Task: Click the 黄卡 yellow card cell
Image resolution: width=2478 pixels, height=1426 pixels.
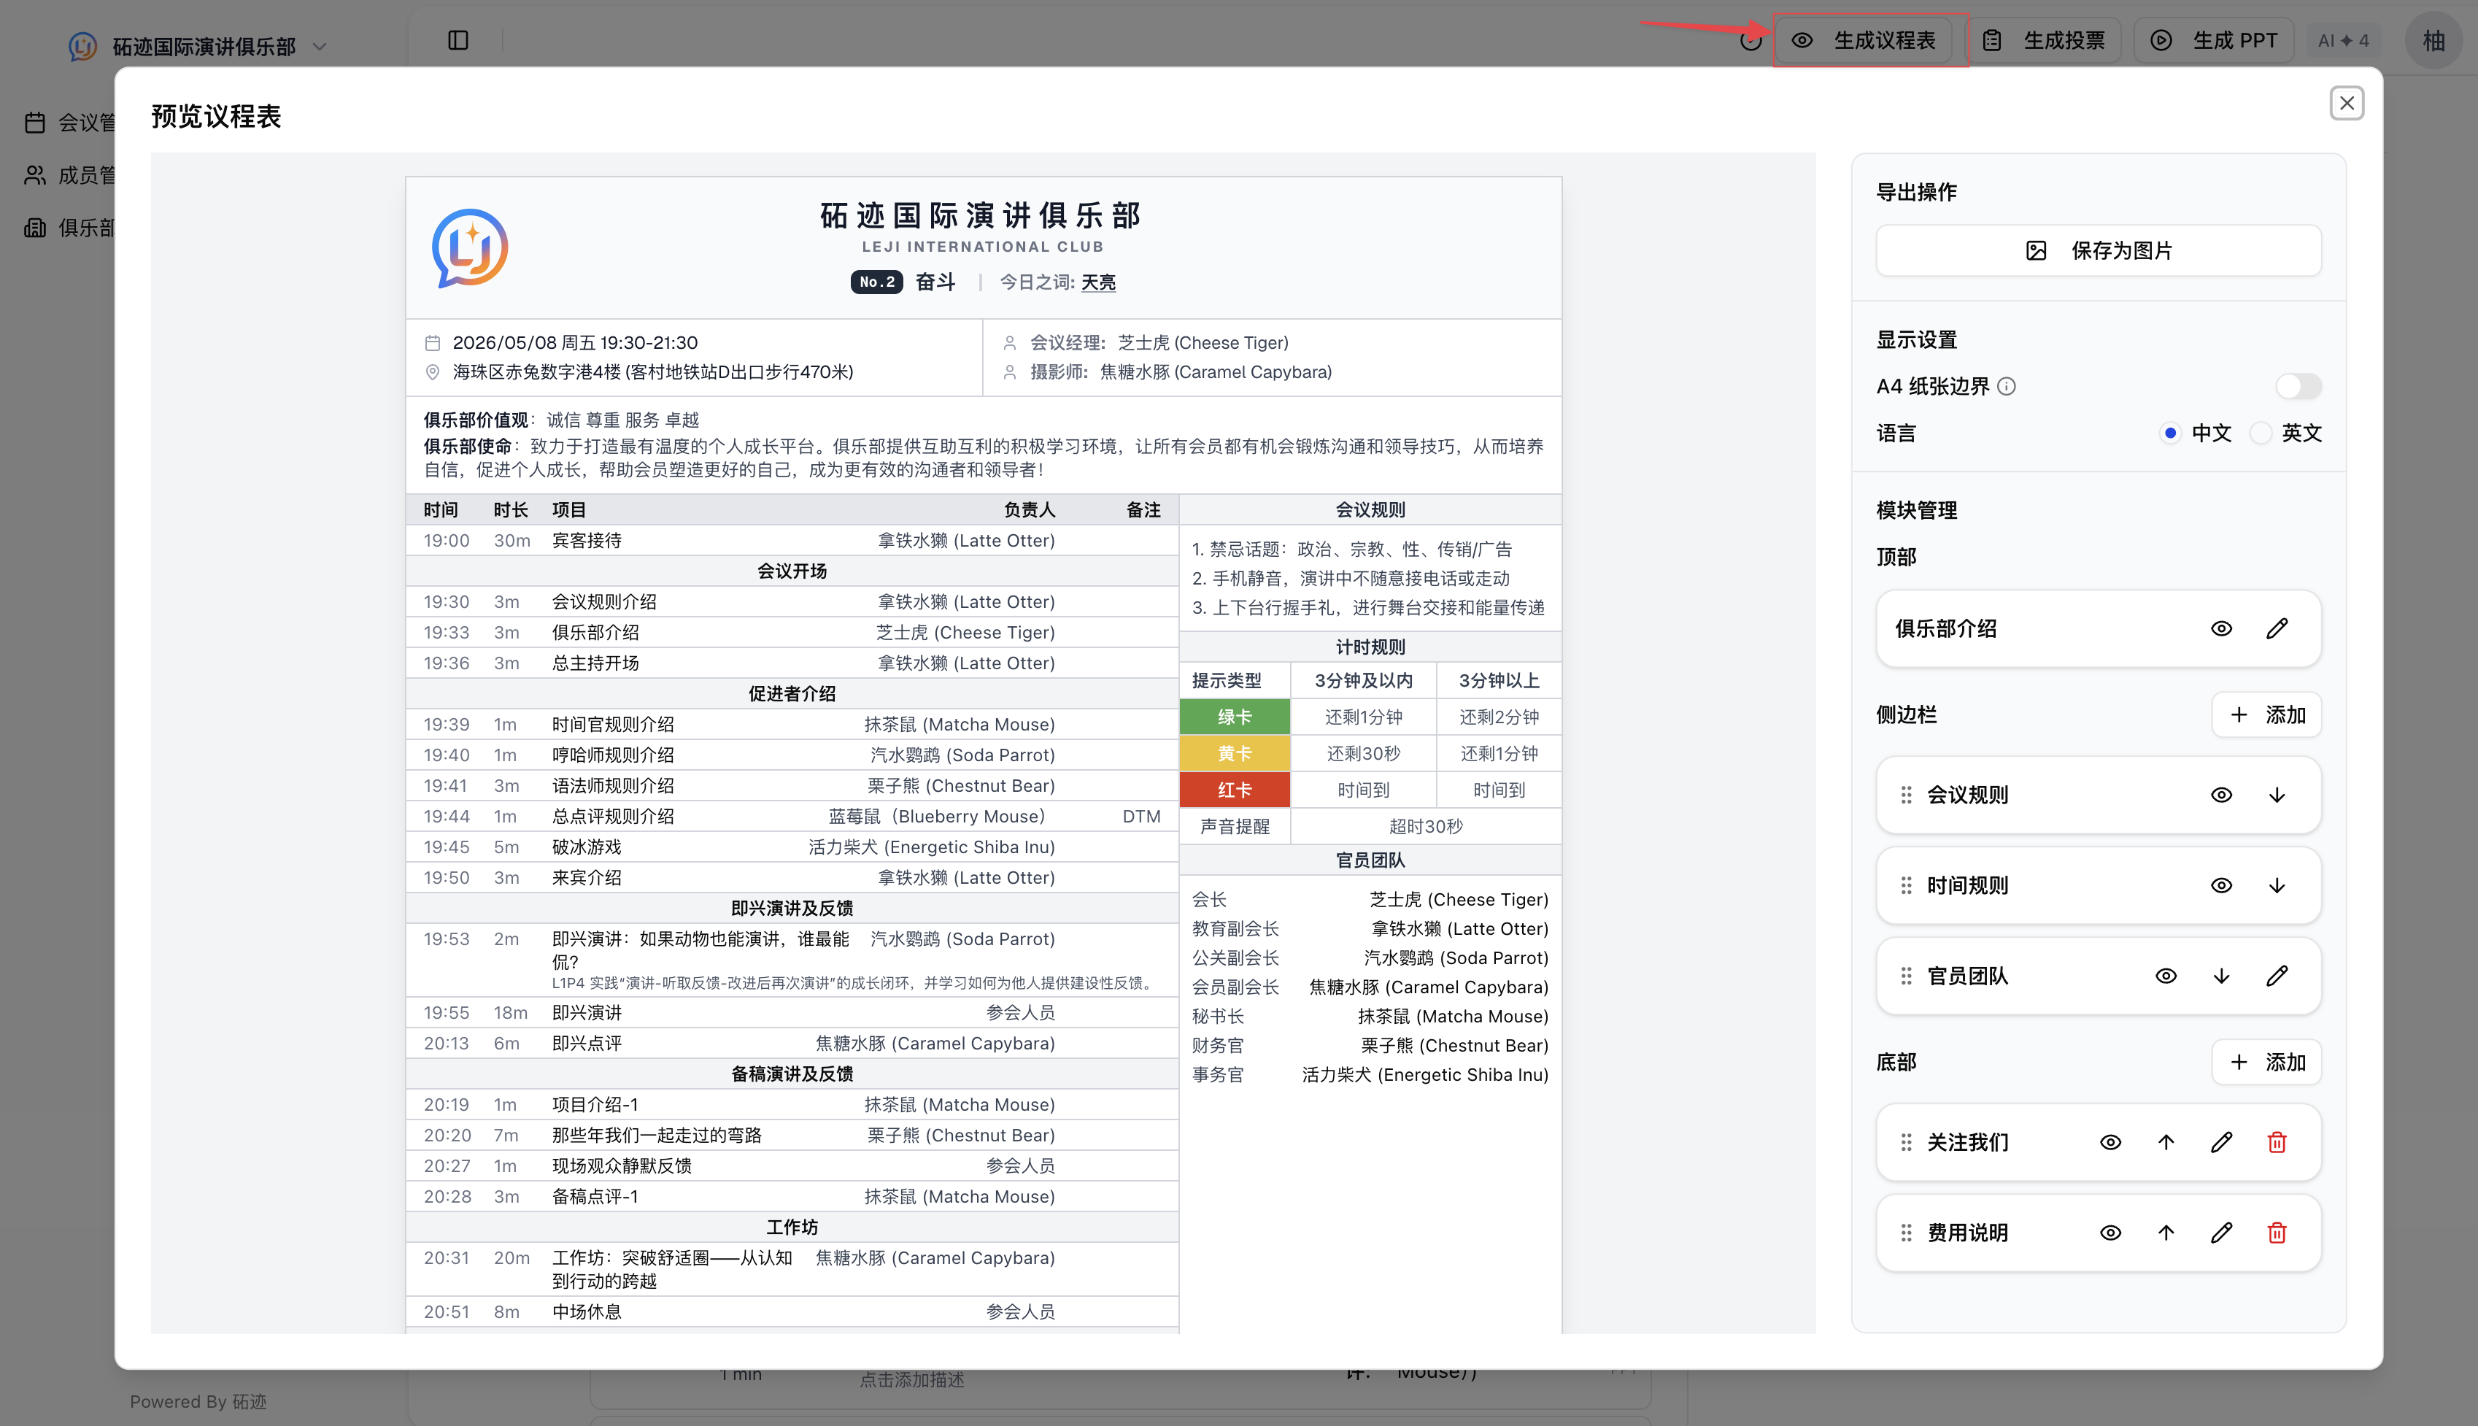Action: coord(1234,753)
